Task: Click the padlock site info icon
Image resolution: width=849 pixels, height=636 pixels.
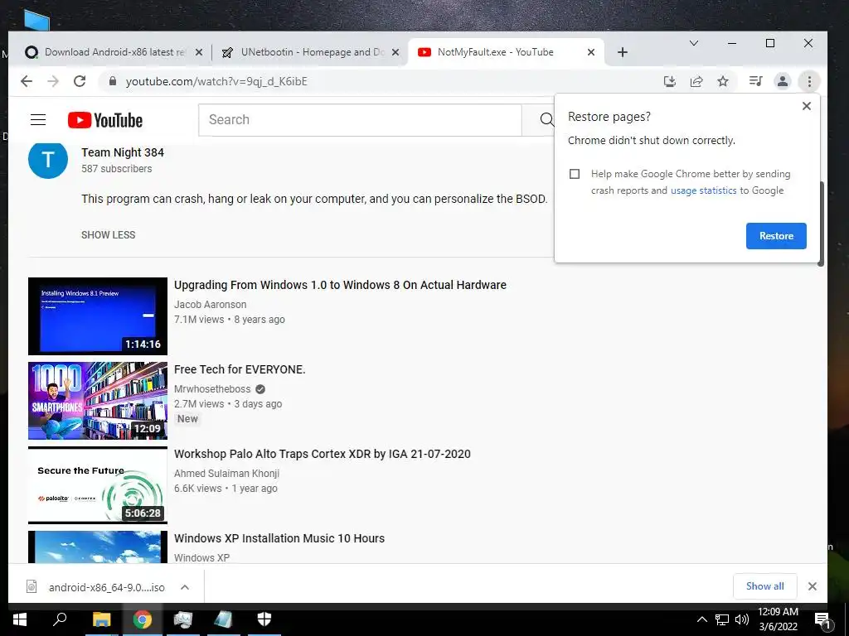Action: (113, 81)
